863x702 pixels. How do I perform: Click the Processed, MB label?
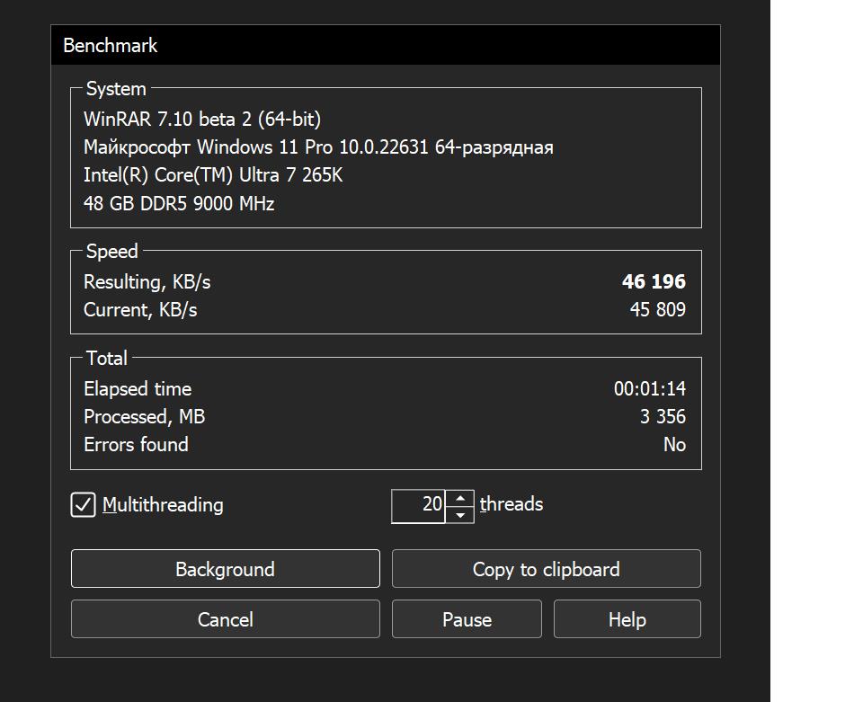coord(144,416)
